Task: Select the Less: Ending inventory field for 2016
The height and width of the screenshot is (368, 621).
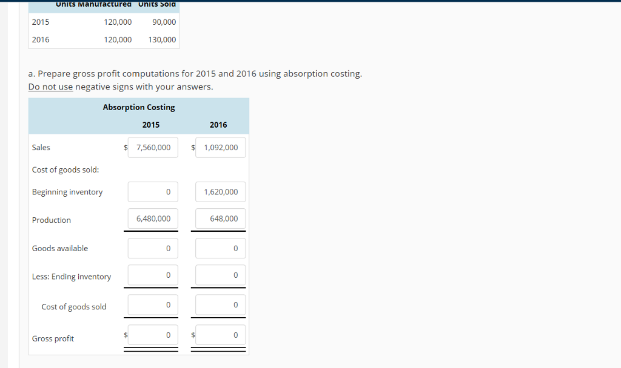Action: (220, 275)
